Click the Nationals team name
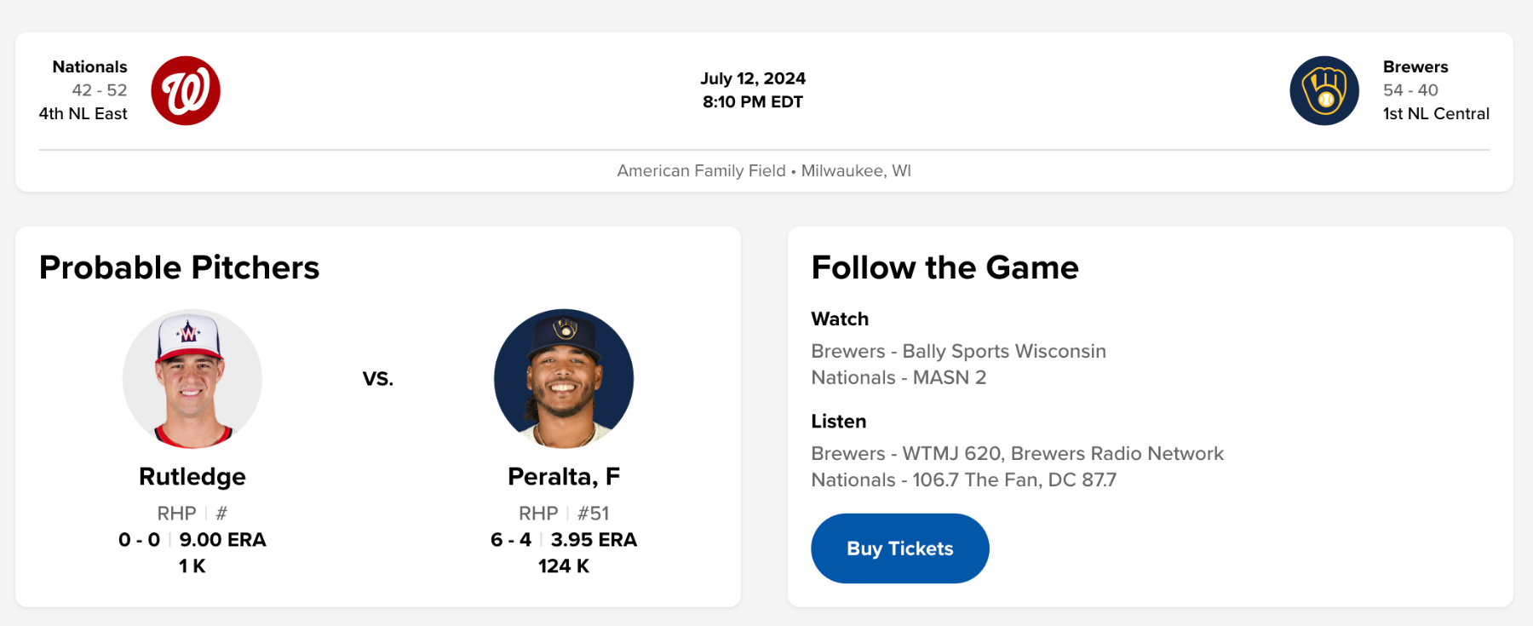Screen dimensions: 1533x626 89,66
